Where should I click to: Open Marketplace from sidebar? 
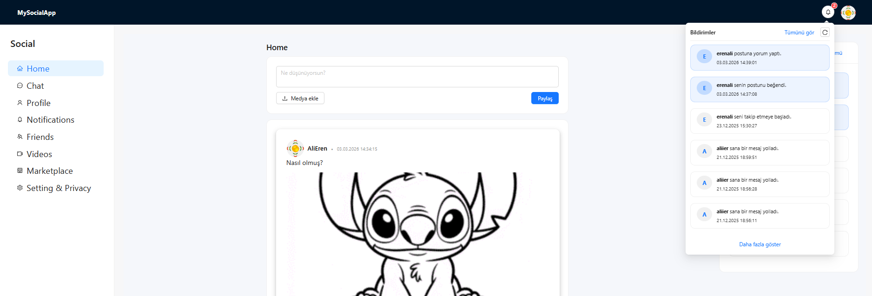coord(56,171)
